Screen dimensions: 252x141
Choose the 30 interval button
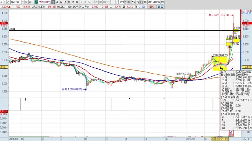pos(100,2)
